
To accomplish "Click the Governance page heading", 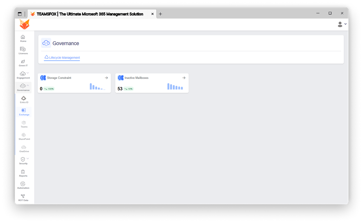I will [66, 43].
